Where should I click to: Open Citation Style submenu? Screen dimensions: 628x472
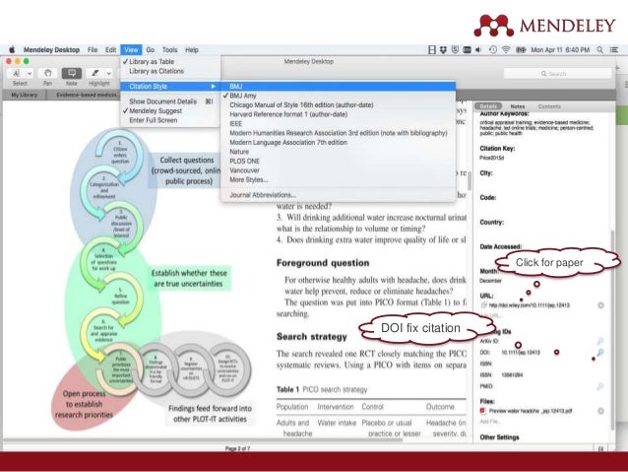click(170, 86)
